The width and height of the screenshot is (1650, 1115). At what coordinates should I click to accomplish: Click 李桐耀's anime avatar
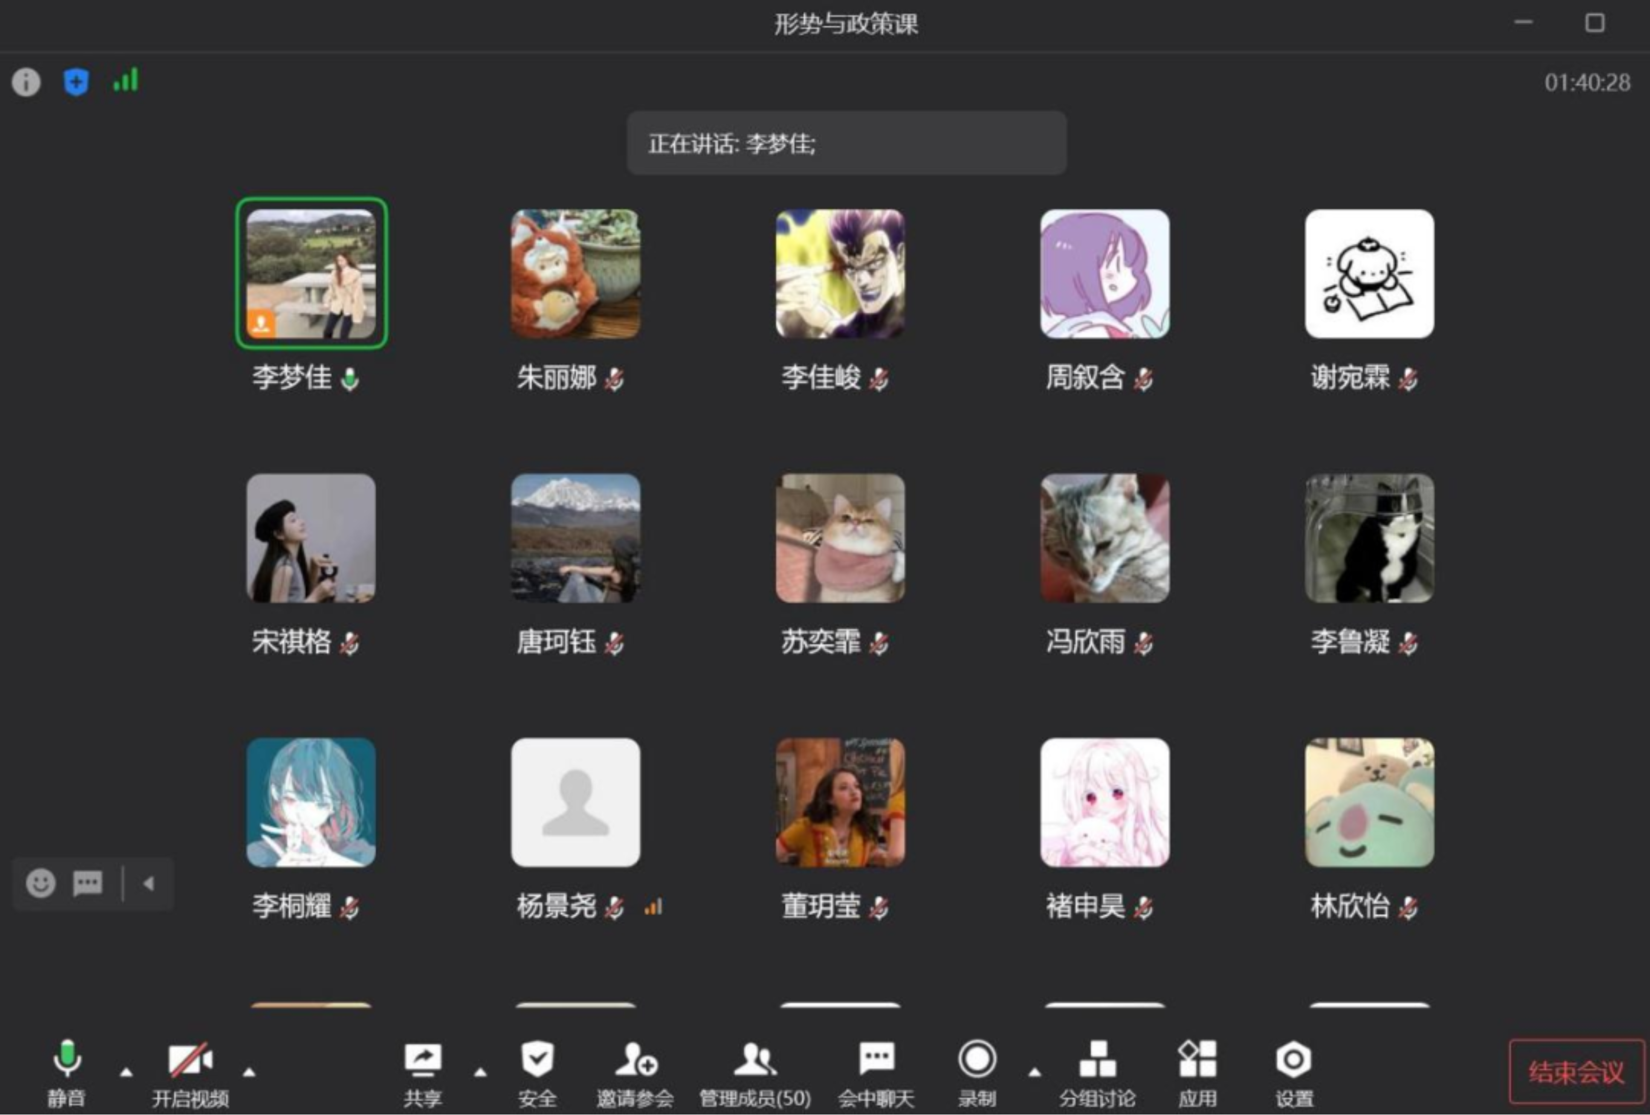[311, 802]
